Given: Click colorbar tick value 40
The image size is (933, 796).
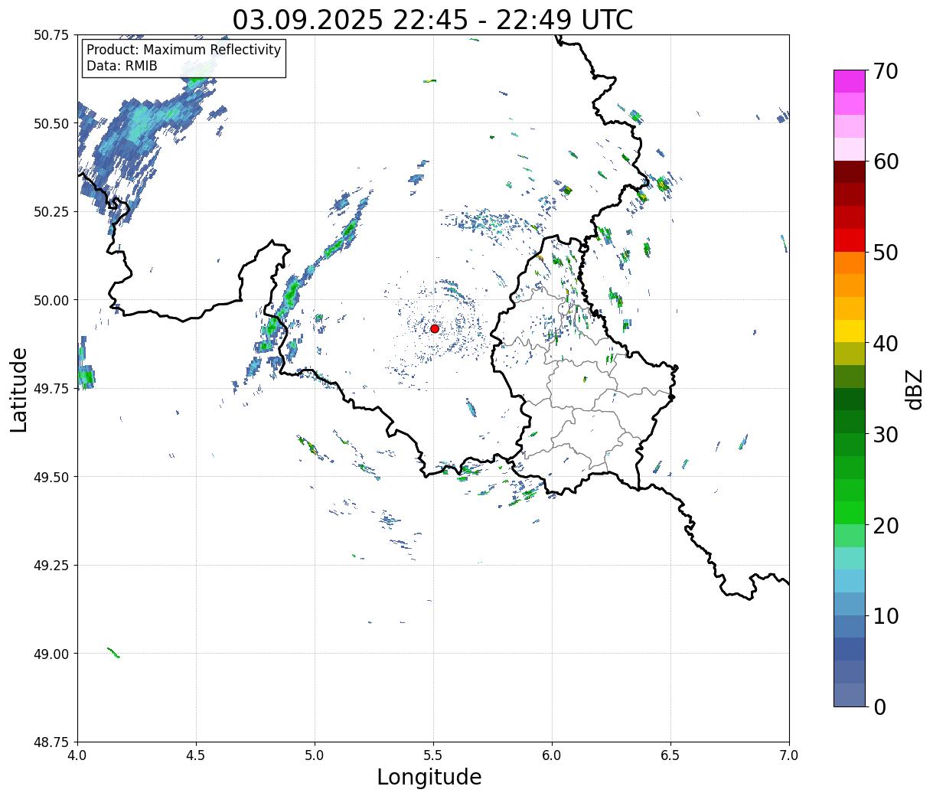Looking at the screenshot, I should click(885, 343).
